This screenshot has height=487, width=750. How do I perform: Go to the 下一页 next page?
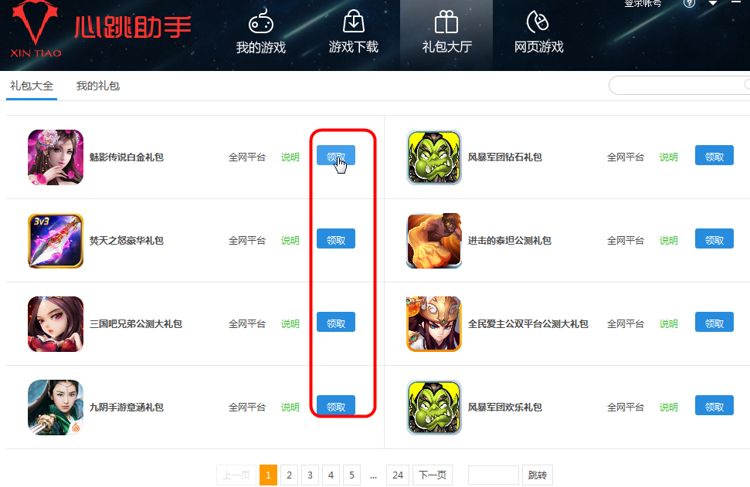point(433,475)
